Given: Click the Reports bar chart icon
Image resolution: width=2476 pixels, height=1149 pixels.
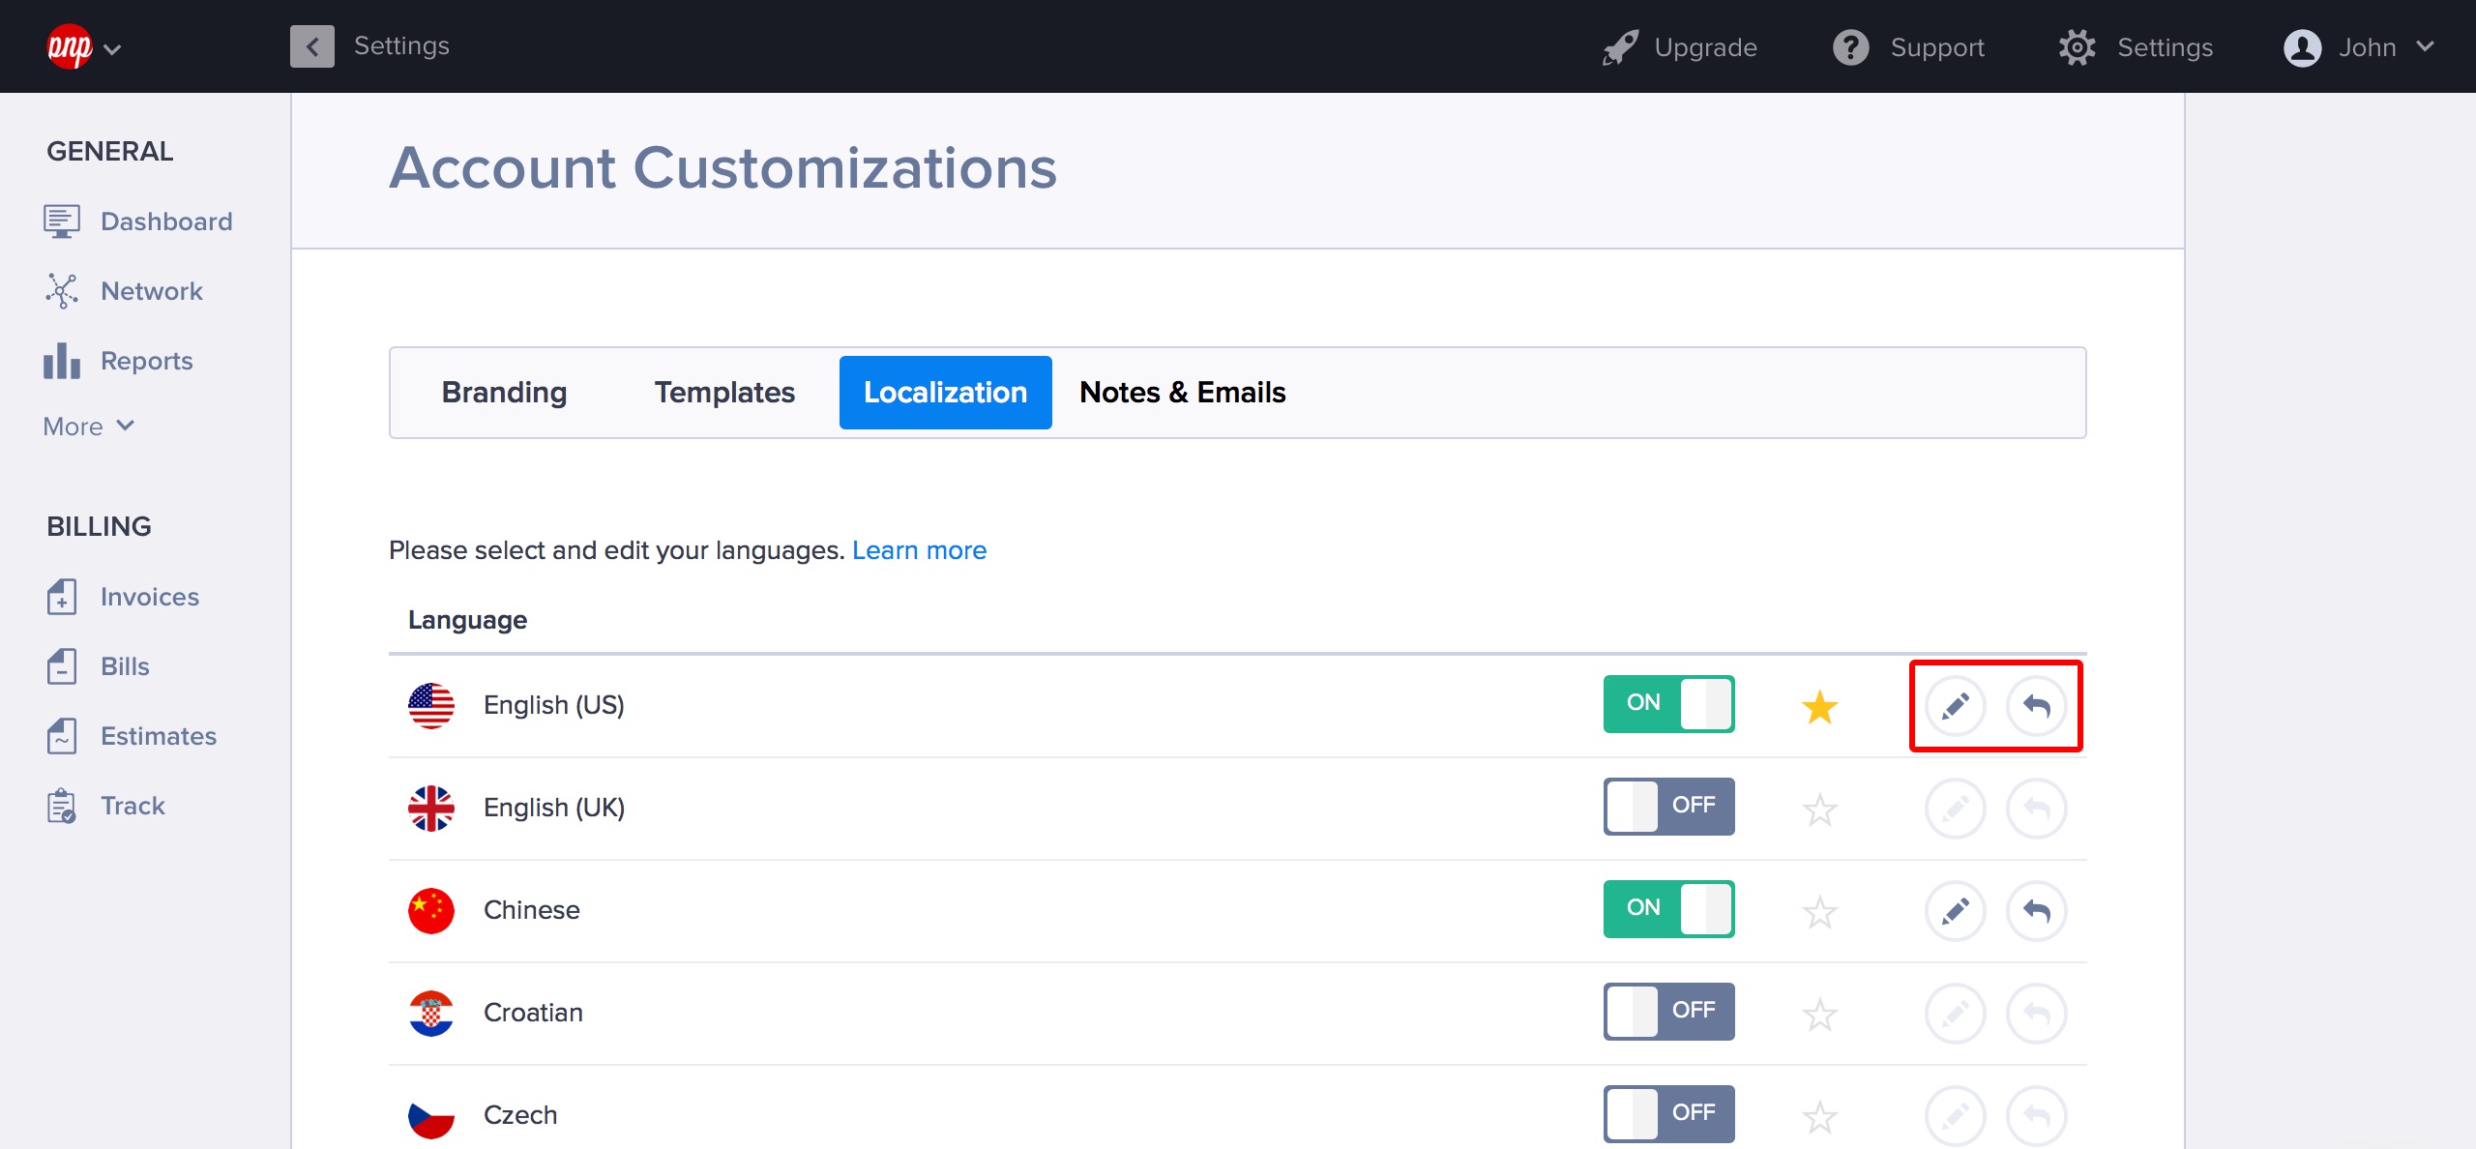Looking at the screenshot, I should 61,361.
